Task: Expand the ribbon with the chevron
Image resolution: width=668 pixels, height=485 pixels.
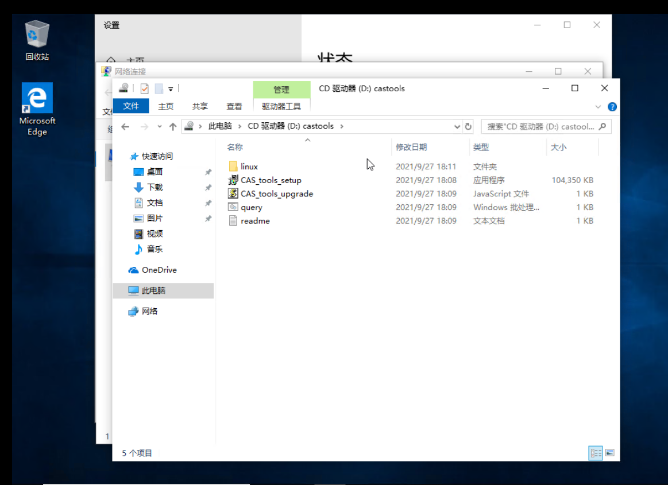Action: 598,107
